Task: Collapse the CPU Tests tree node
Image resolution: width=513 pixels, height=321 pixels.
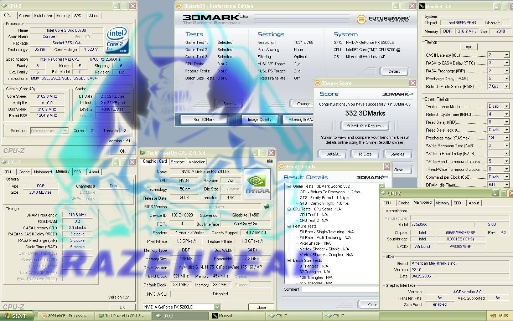Action: [289, 209]
